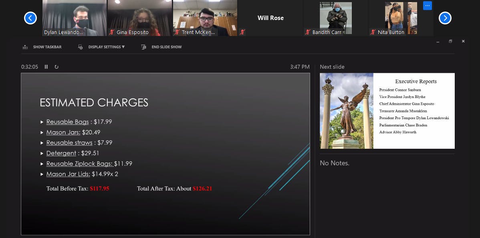This screenshot has width=480, height=238.
Task: Click Show Taskbar option
Action: (42, 47)
